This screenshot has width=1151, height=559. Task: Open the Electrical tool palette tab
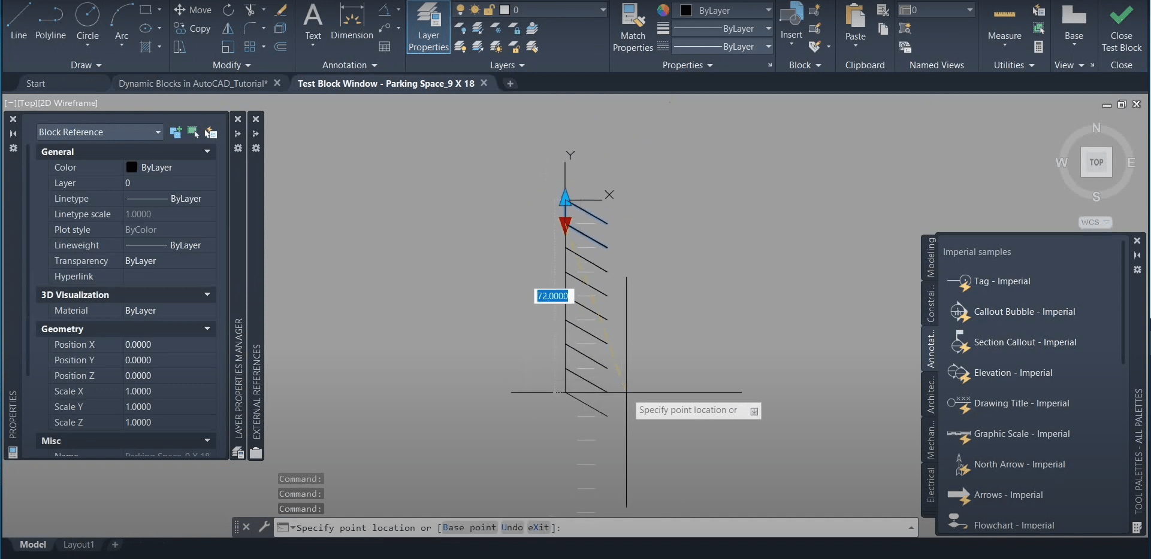[x=931, y=485]
